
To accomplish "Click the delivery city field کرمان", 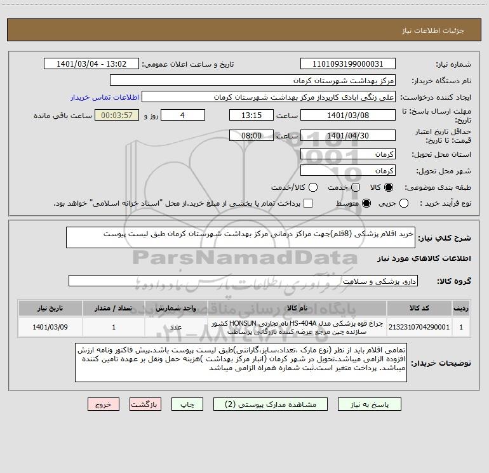I will (348, 171).
